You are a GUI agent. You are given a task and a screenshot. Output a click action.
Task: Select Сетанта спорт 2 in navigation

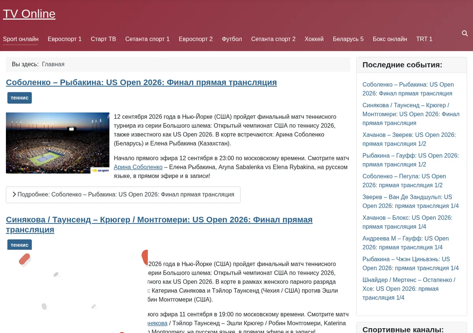pos(273,39)
